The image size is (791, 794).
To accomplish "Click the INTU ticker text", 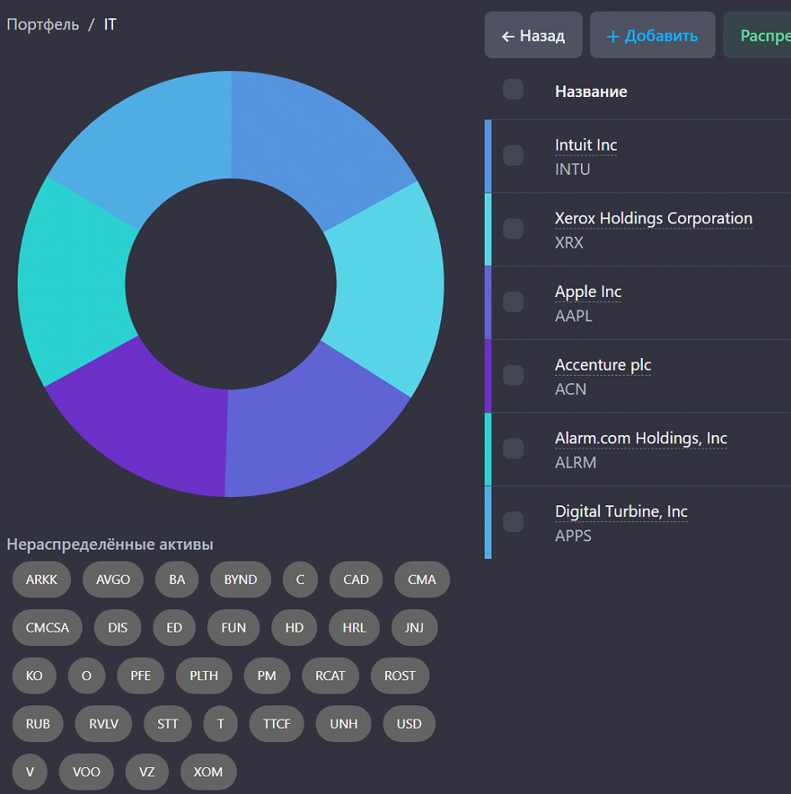I will pos(572,169).
